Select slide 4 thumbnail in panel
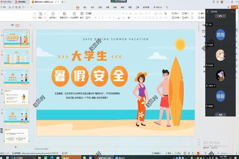Viewport: 239px width, 159px height. 18,96
